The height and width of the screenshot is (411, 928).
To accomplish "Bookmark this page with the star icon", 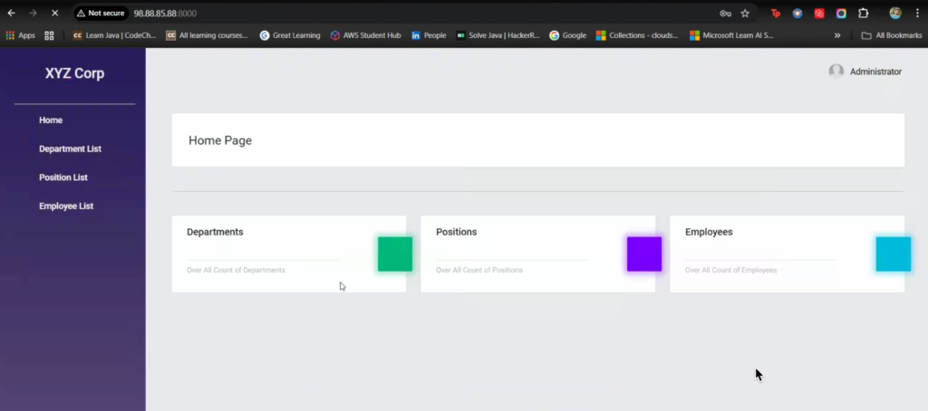I will pyautogui.click(x=745, y=14).
